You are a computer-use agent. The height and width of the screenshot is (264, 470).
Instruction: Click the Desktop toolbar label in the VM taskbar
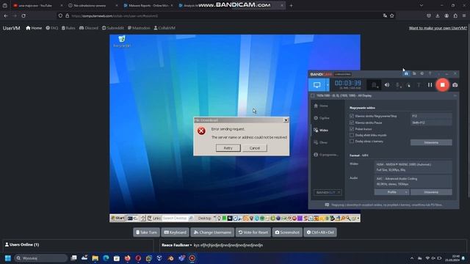(x=205, y=219)
